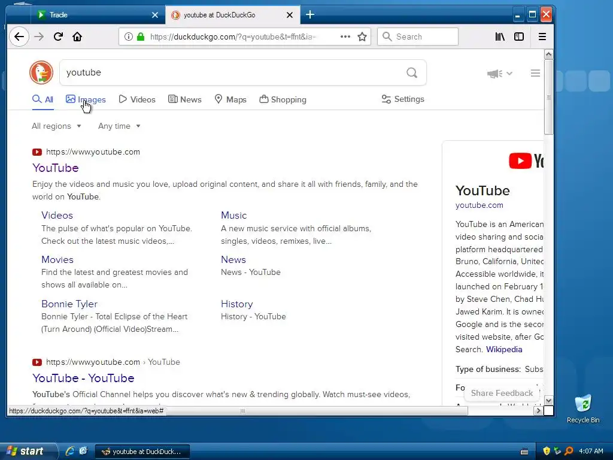Image resolution: width=613 pixels, height=460 pixels.
Task: Open the DuckDuckGo megaphone dropdown
Action: pyautogui.click(x=499, y=74)
